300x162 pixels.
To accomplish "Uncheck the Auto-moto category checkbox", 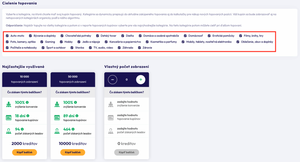I will (7, 36).
